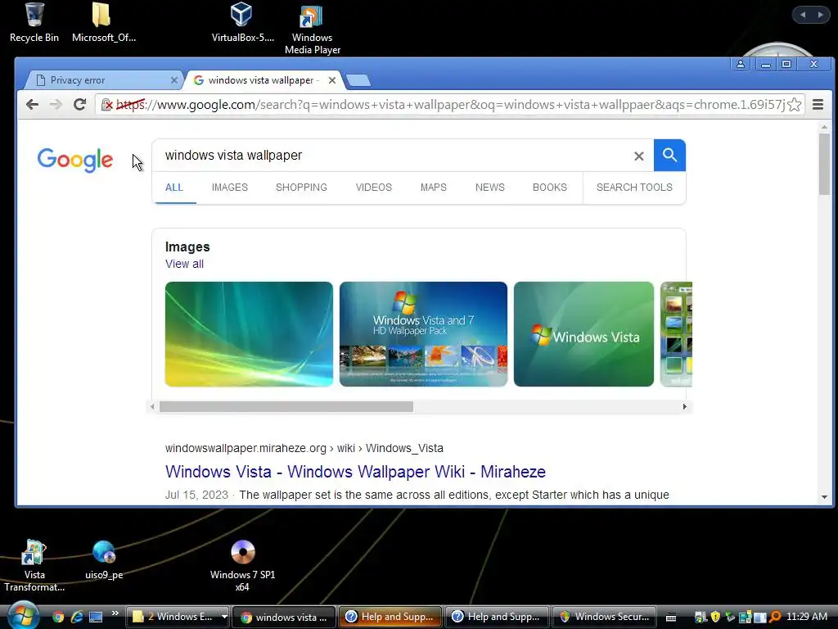Viewport: 838px width, 629px height.
Task: Select the Microsoft_Of... folder icon
Action: click(104, 22)
